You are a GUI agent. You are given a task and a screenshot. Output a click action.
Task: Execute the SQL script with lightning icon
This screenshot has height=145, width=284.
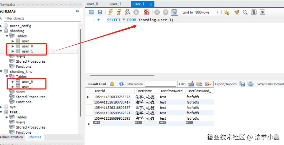click(x=110, y=12)
